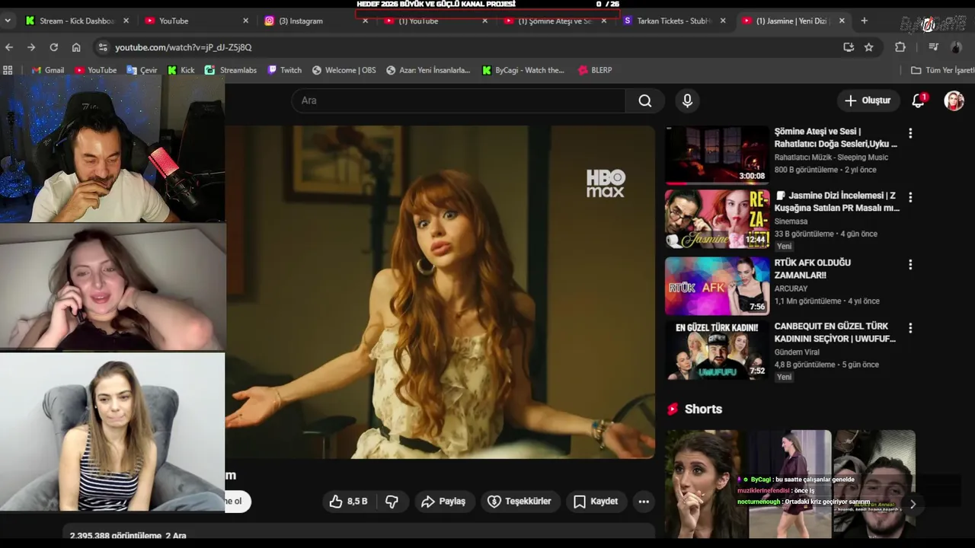Click the Shorts section heading
Screen dimensions: 975x548
click(703, 409)
